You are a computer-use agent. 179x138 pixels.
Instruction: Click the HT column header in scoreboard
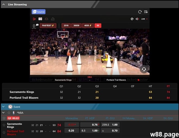pyautogui.click(x=150, y=86)
